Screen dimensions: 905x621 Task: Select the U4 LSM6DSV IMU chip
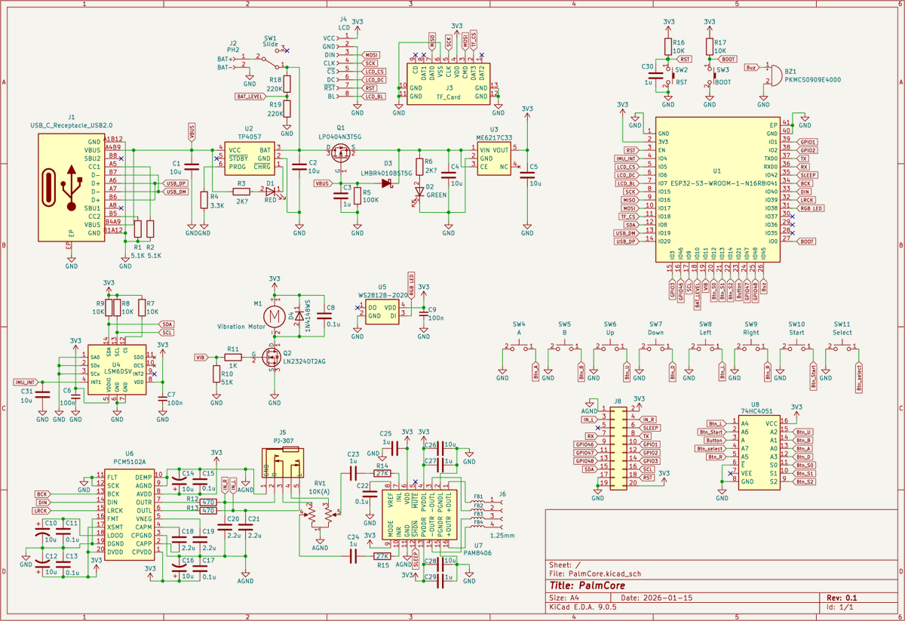[116, 370]
